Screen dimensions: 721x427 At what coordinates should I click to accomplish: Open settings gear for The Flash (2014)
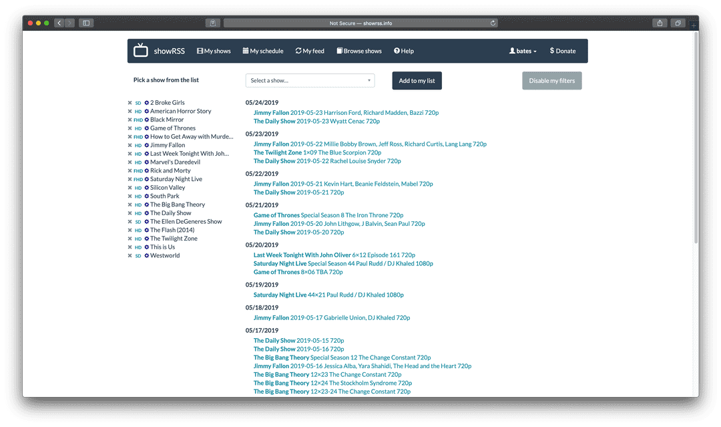[147, 230]
